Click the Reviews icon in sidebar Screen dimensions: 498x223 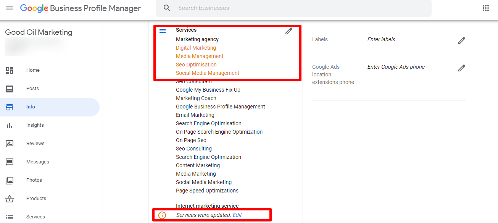point(10,144)
